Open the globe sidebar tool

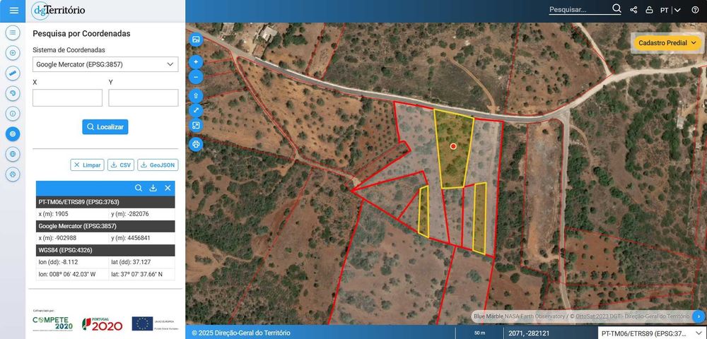click(13, 154)
